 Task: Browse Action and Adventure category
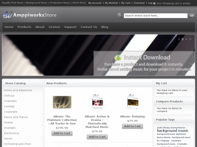(18, 90)
